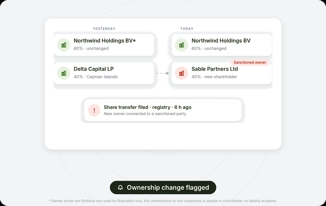326x206 pixels.
Task: Click the dashed arrow between Delta Capital and Sable Partners
Action: tap(163, 73)
